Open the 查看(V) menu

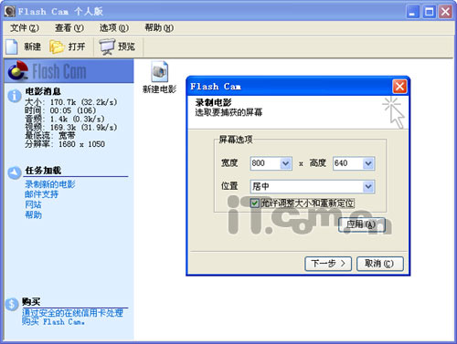(69, 28)
